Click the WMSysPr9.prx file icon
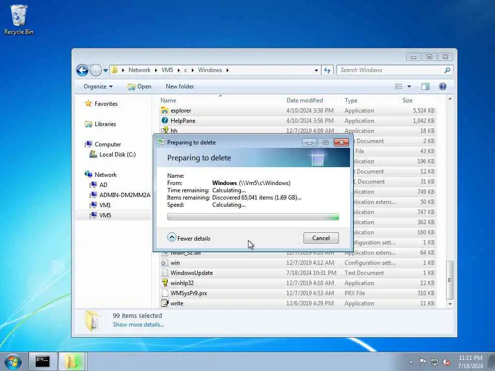Screen dimensions: 495x371 (x=164, y=293)
